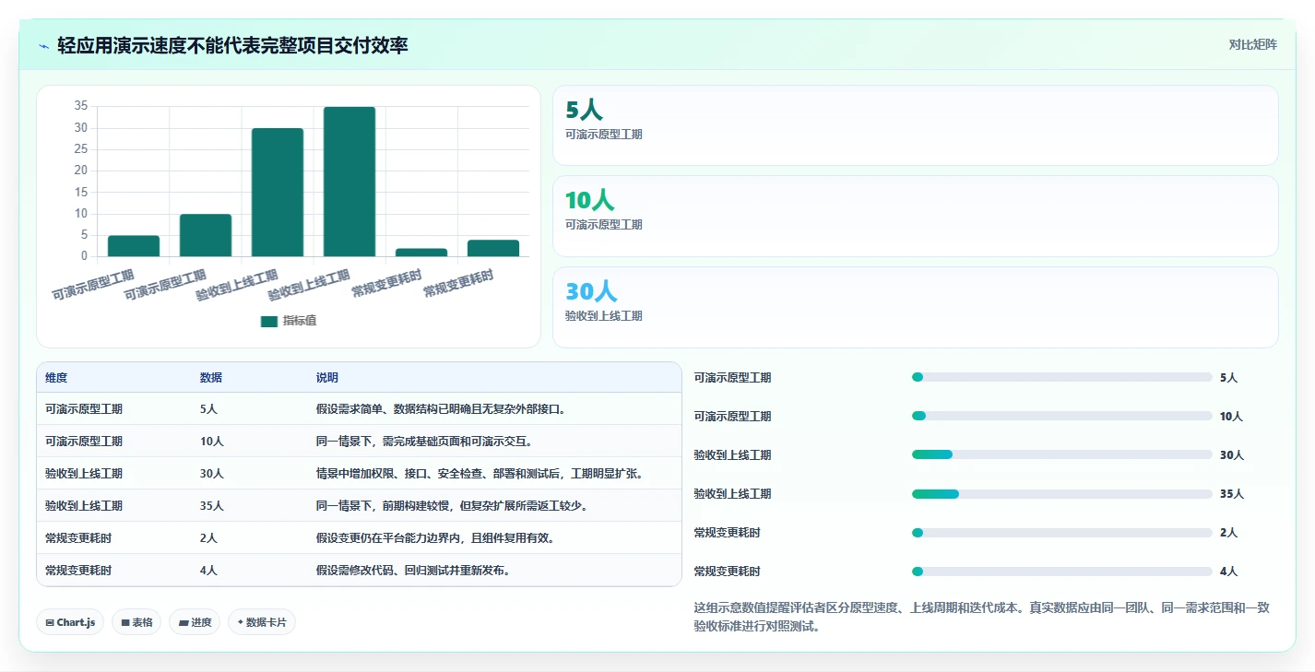Click the 2人 cell in the table
This screenshot has width=1315, height=672.
[x=208, y=538]
